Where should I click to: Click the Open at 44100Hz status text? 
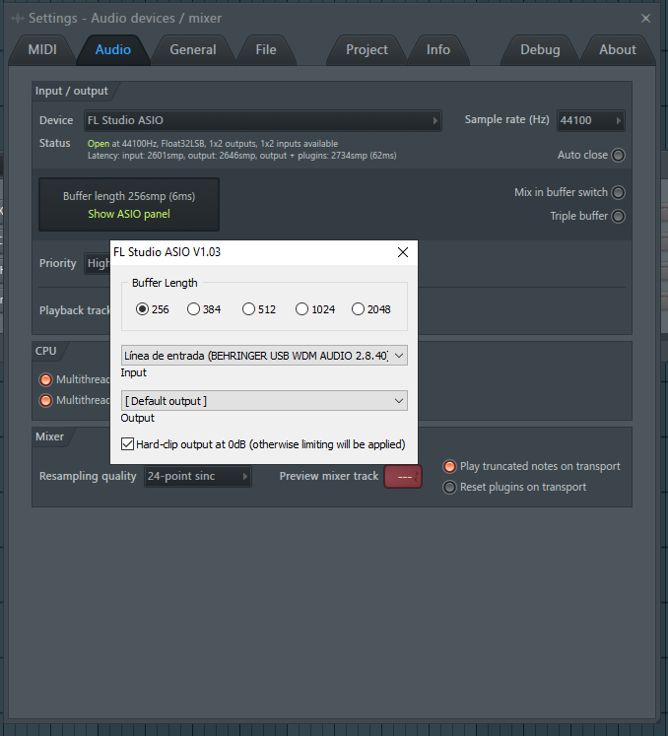tap(213, 144)
